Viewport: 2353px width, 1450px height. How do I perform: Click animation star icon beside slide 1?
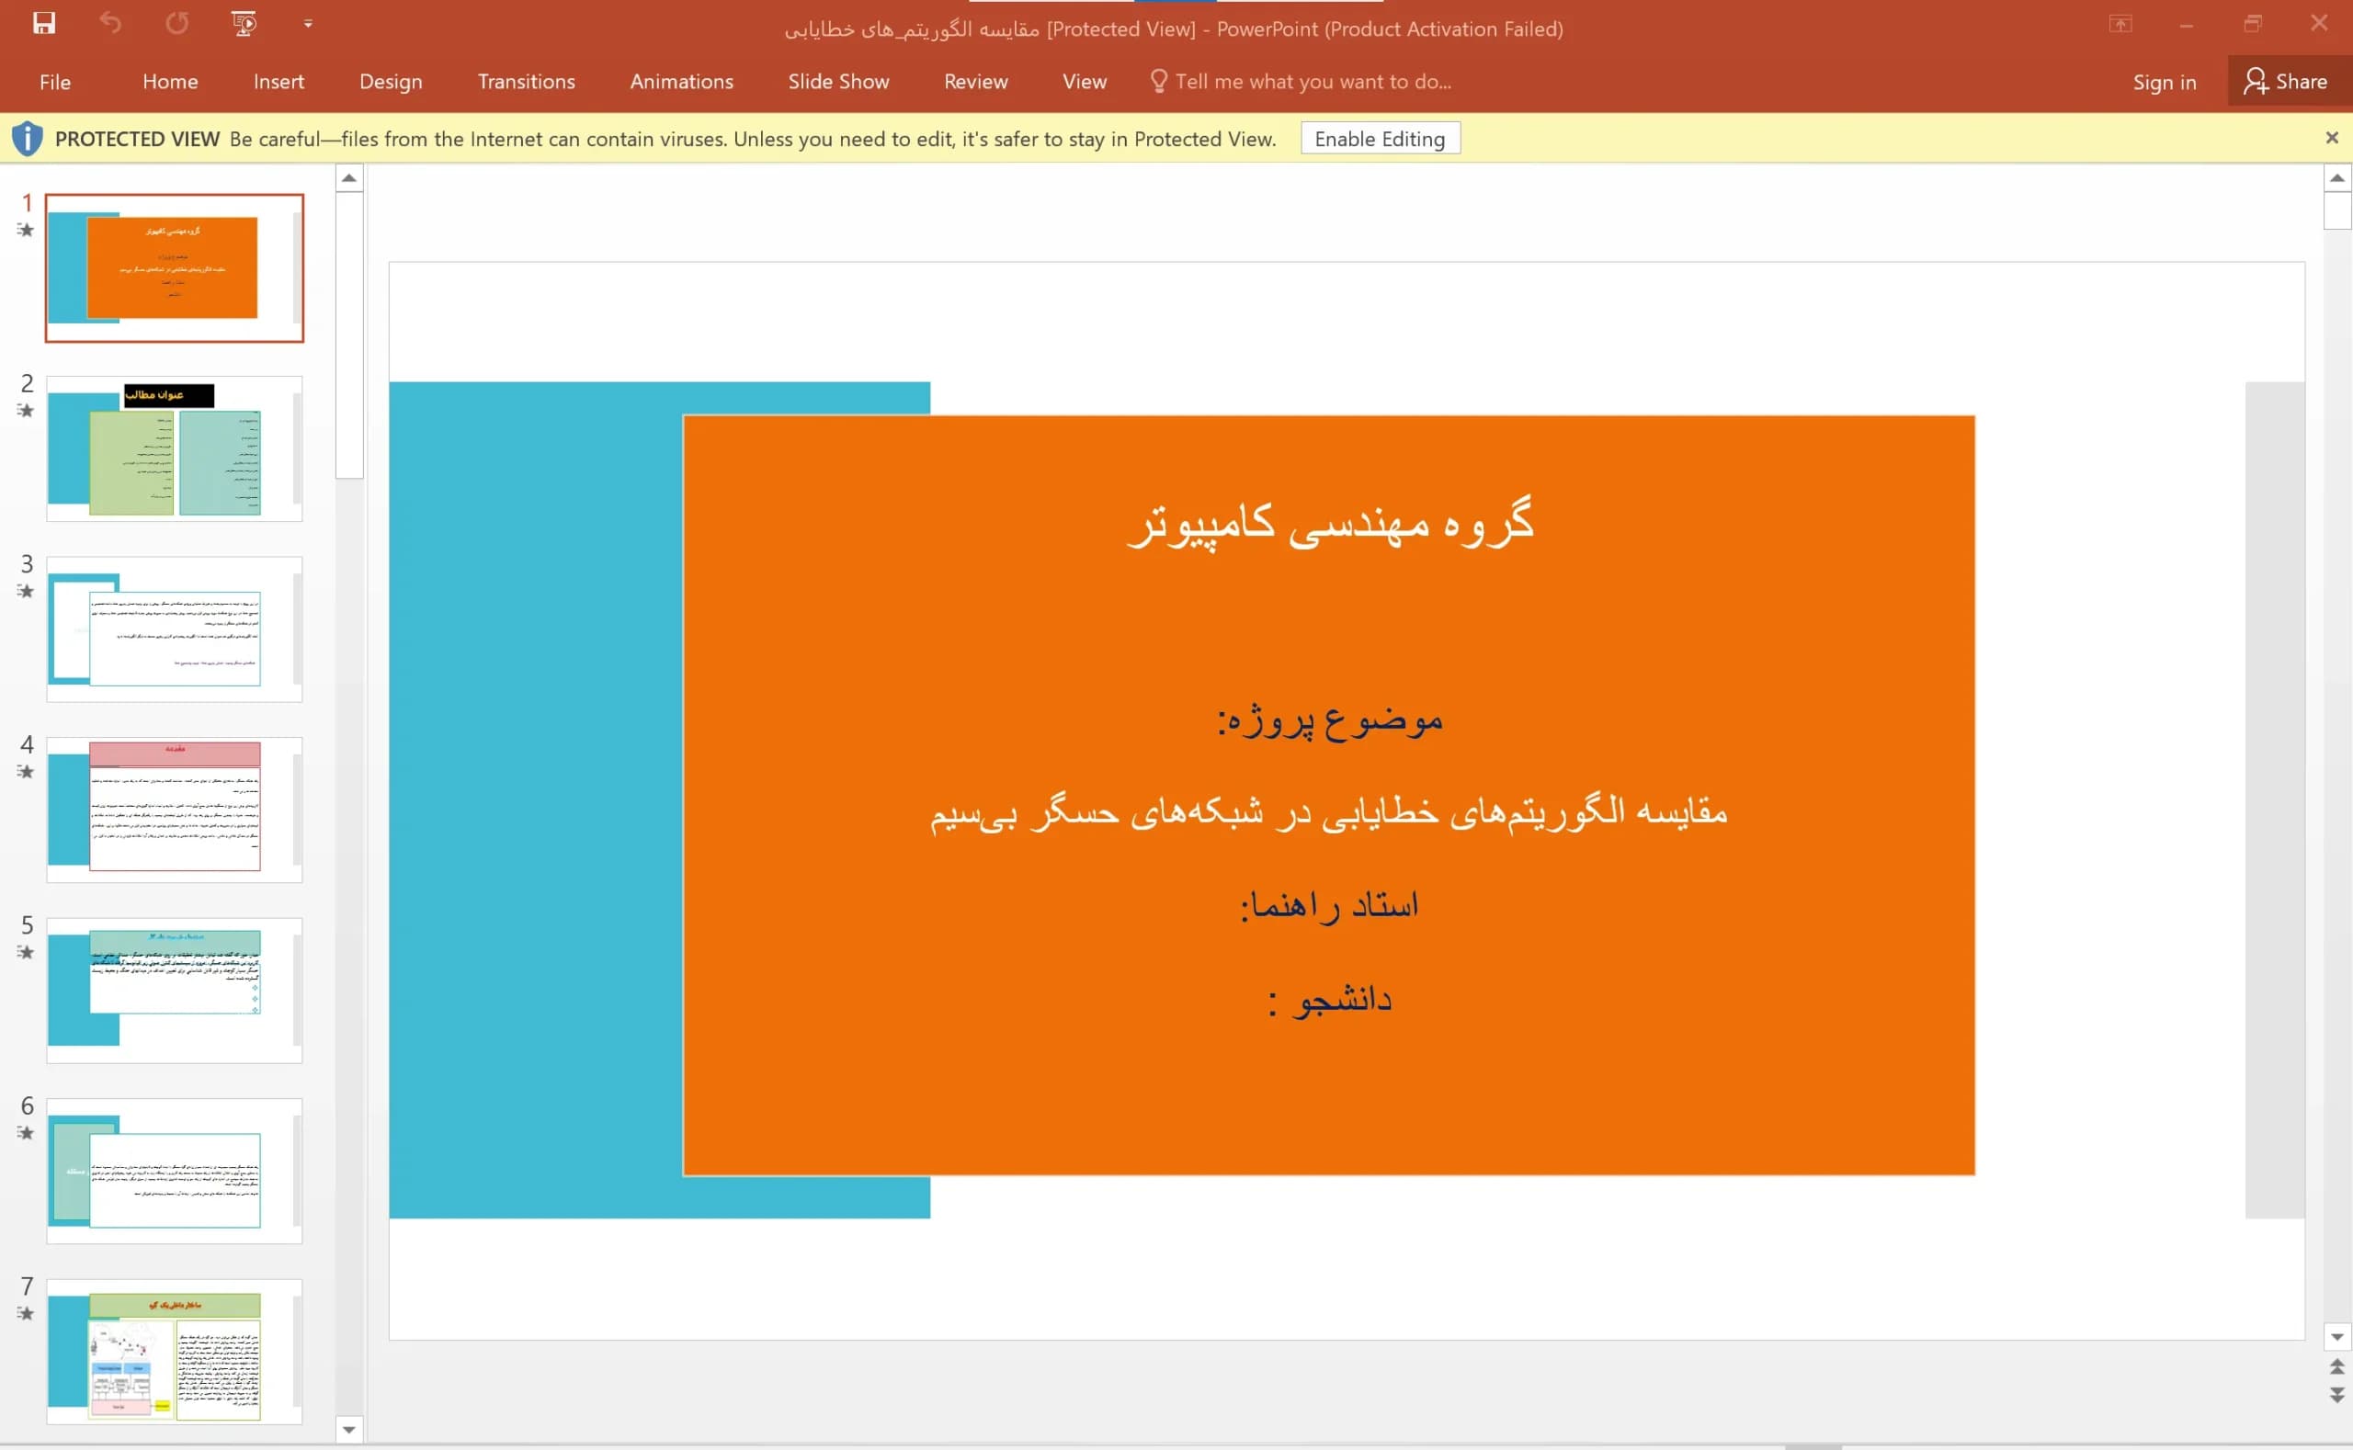[x=26, y=230]
